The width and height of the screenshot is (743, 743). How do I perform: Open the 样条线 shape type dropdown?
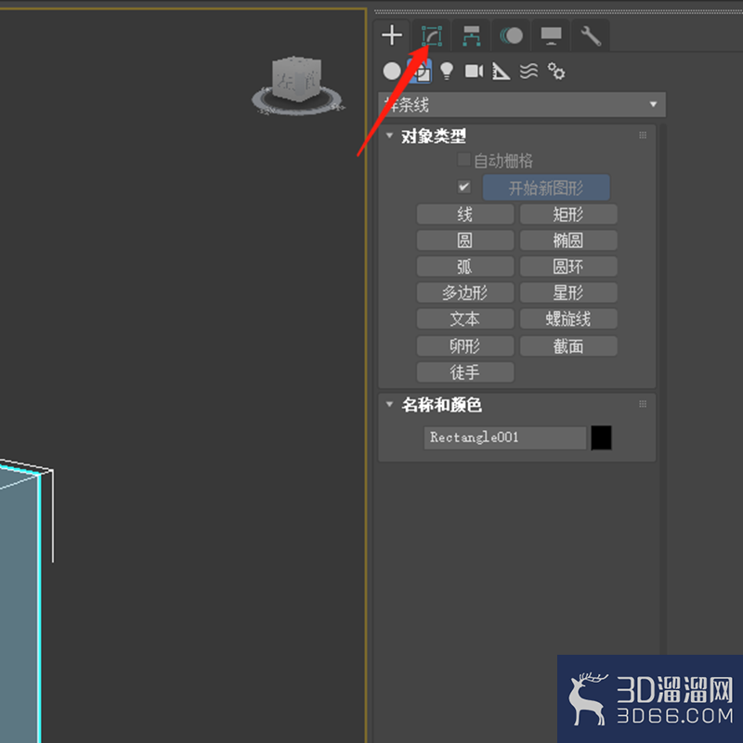tap(522, 105)
